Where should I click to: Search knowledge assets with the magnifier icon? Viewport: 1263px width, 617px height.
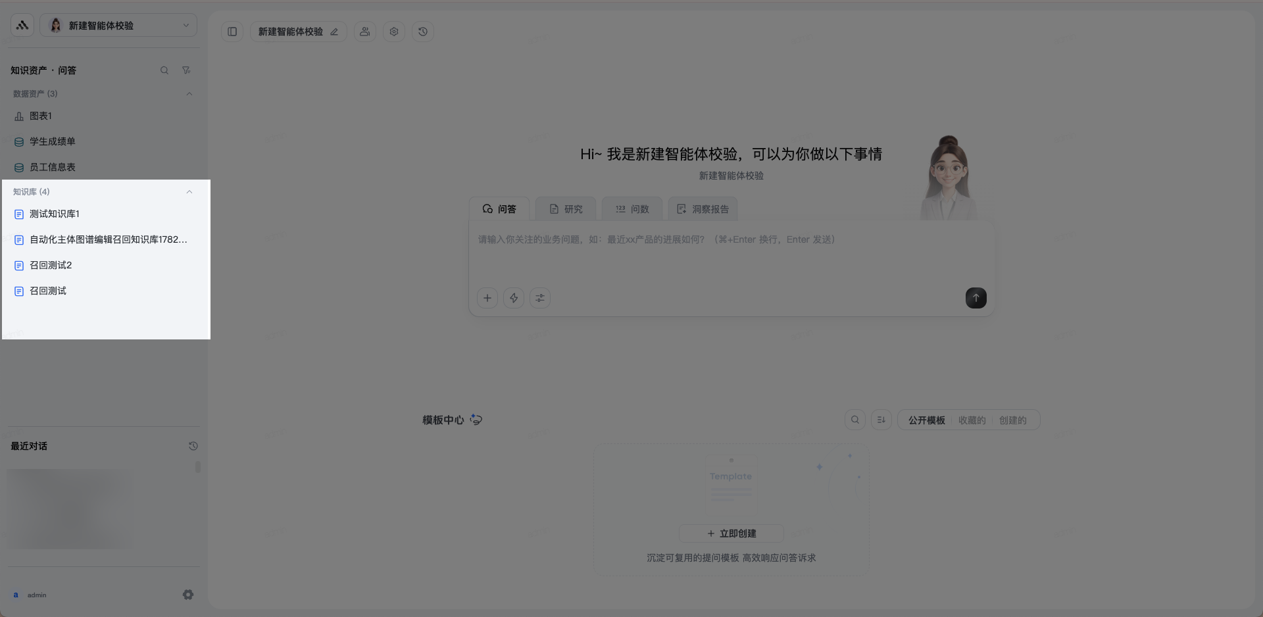pyautogui.click(x=164, y=70)
